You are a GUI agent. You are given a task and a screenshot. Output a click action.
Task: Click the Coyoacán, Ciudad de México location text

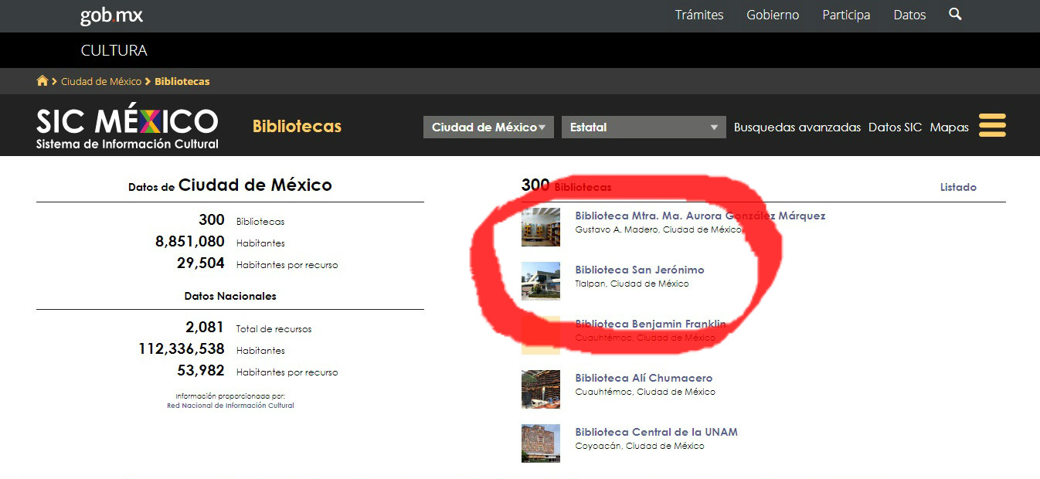[x=640, y=446]
